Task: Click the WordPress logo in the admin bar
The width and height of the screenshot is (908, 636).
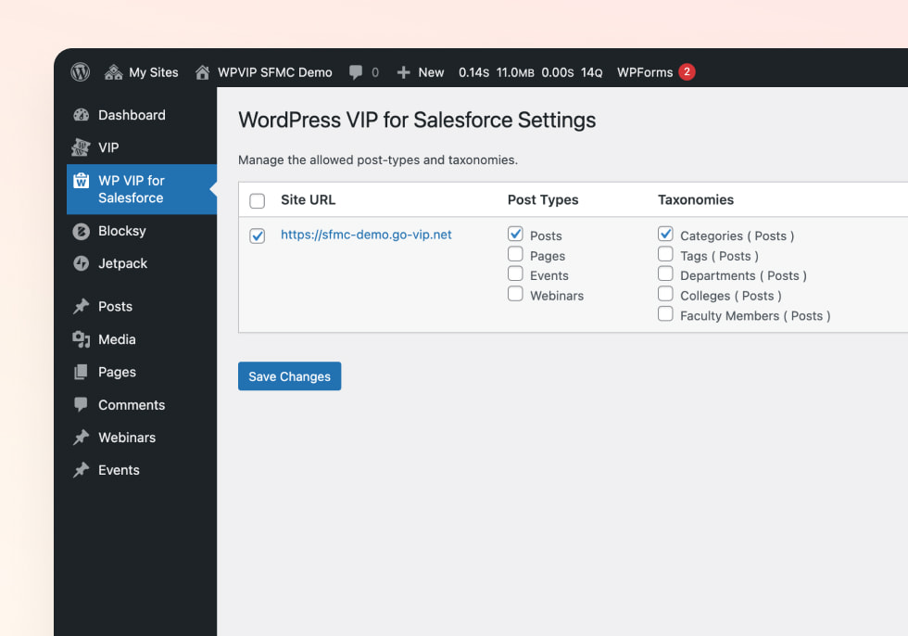Action: pos(80,71)
